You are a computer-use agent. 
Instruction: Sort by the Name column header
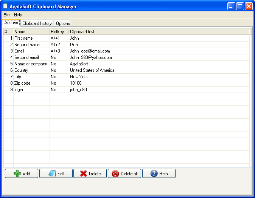click(x=31, y=32)
